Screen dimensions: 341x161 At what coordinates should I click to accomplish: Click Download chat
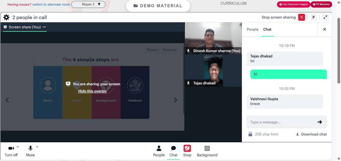point(311,134)
